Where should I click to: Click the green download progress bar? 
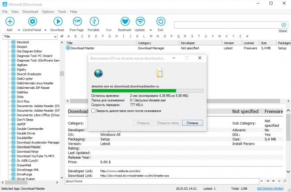148,91
